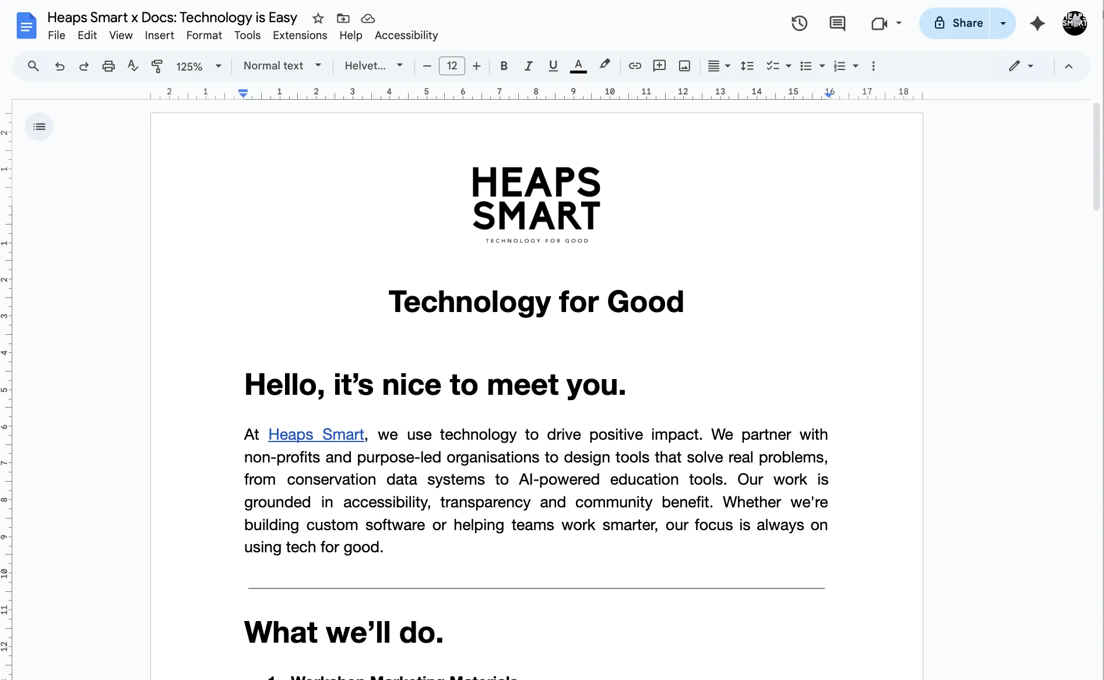Viewport: 1104px width, 680px height.
Task: Insert a link
Action: (x=635, y=66)
